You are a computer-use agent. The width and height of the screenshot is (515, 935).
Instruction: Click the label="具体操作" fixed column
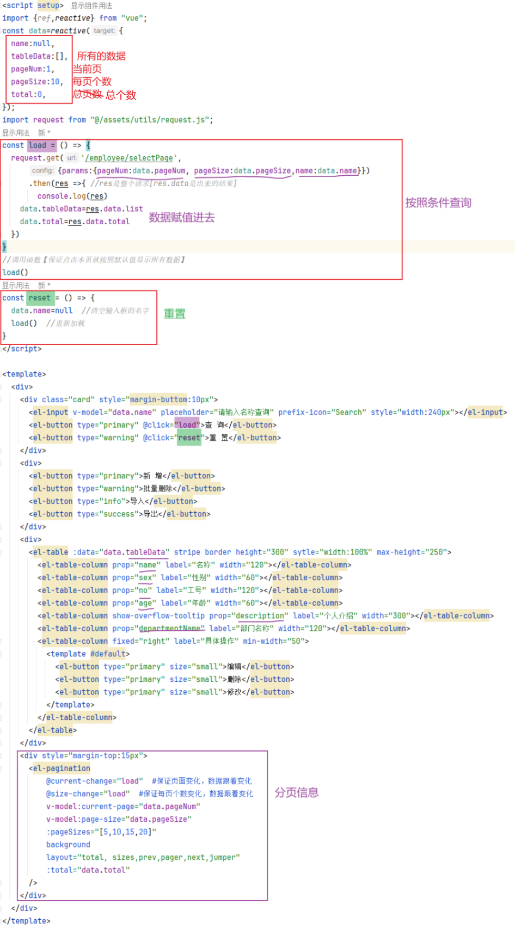pos(173,641)
